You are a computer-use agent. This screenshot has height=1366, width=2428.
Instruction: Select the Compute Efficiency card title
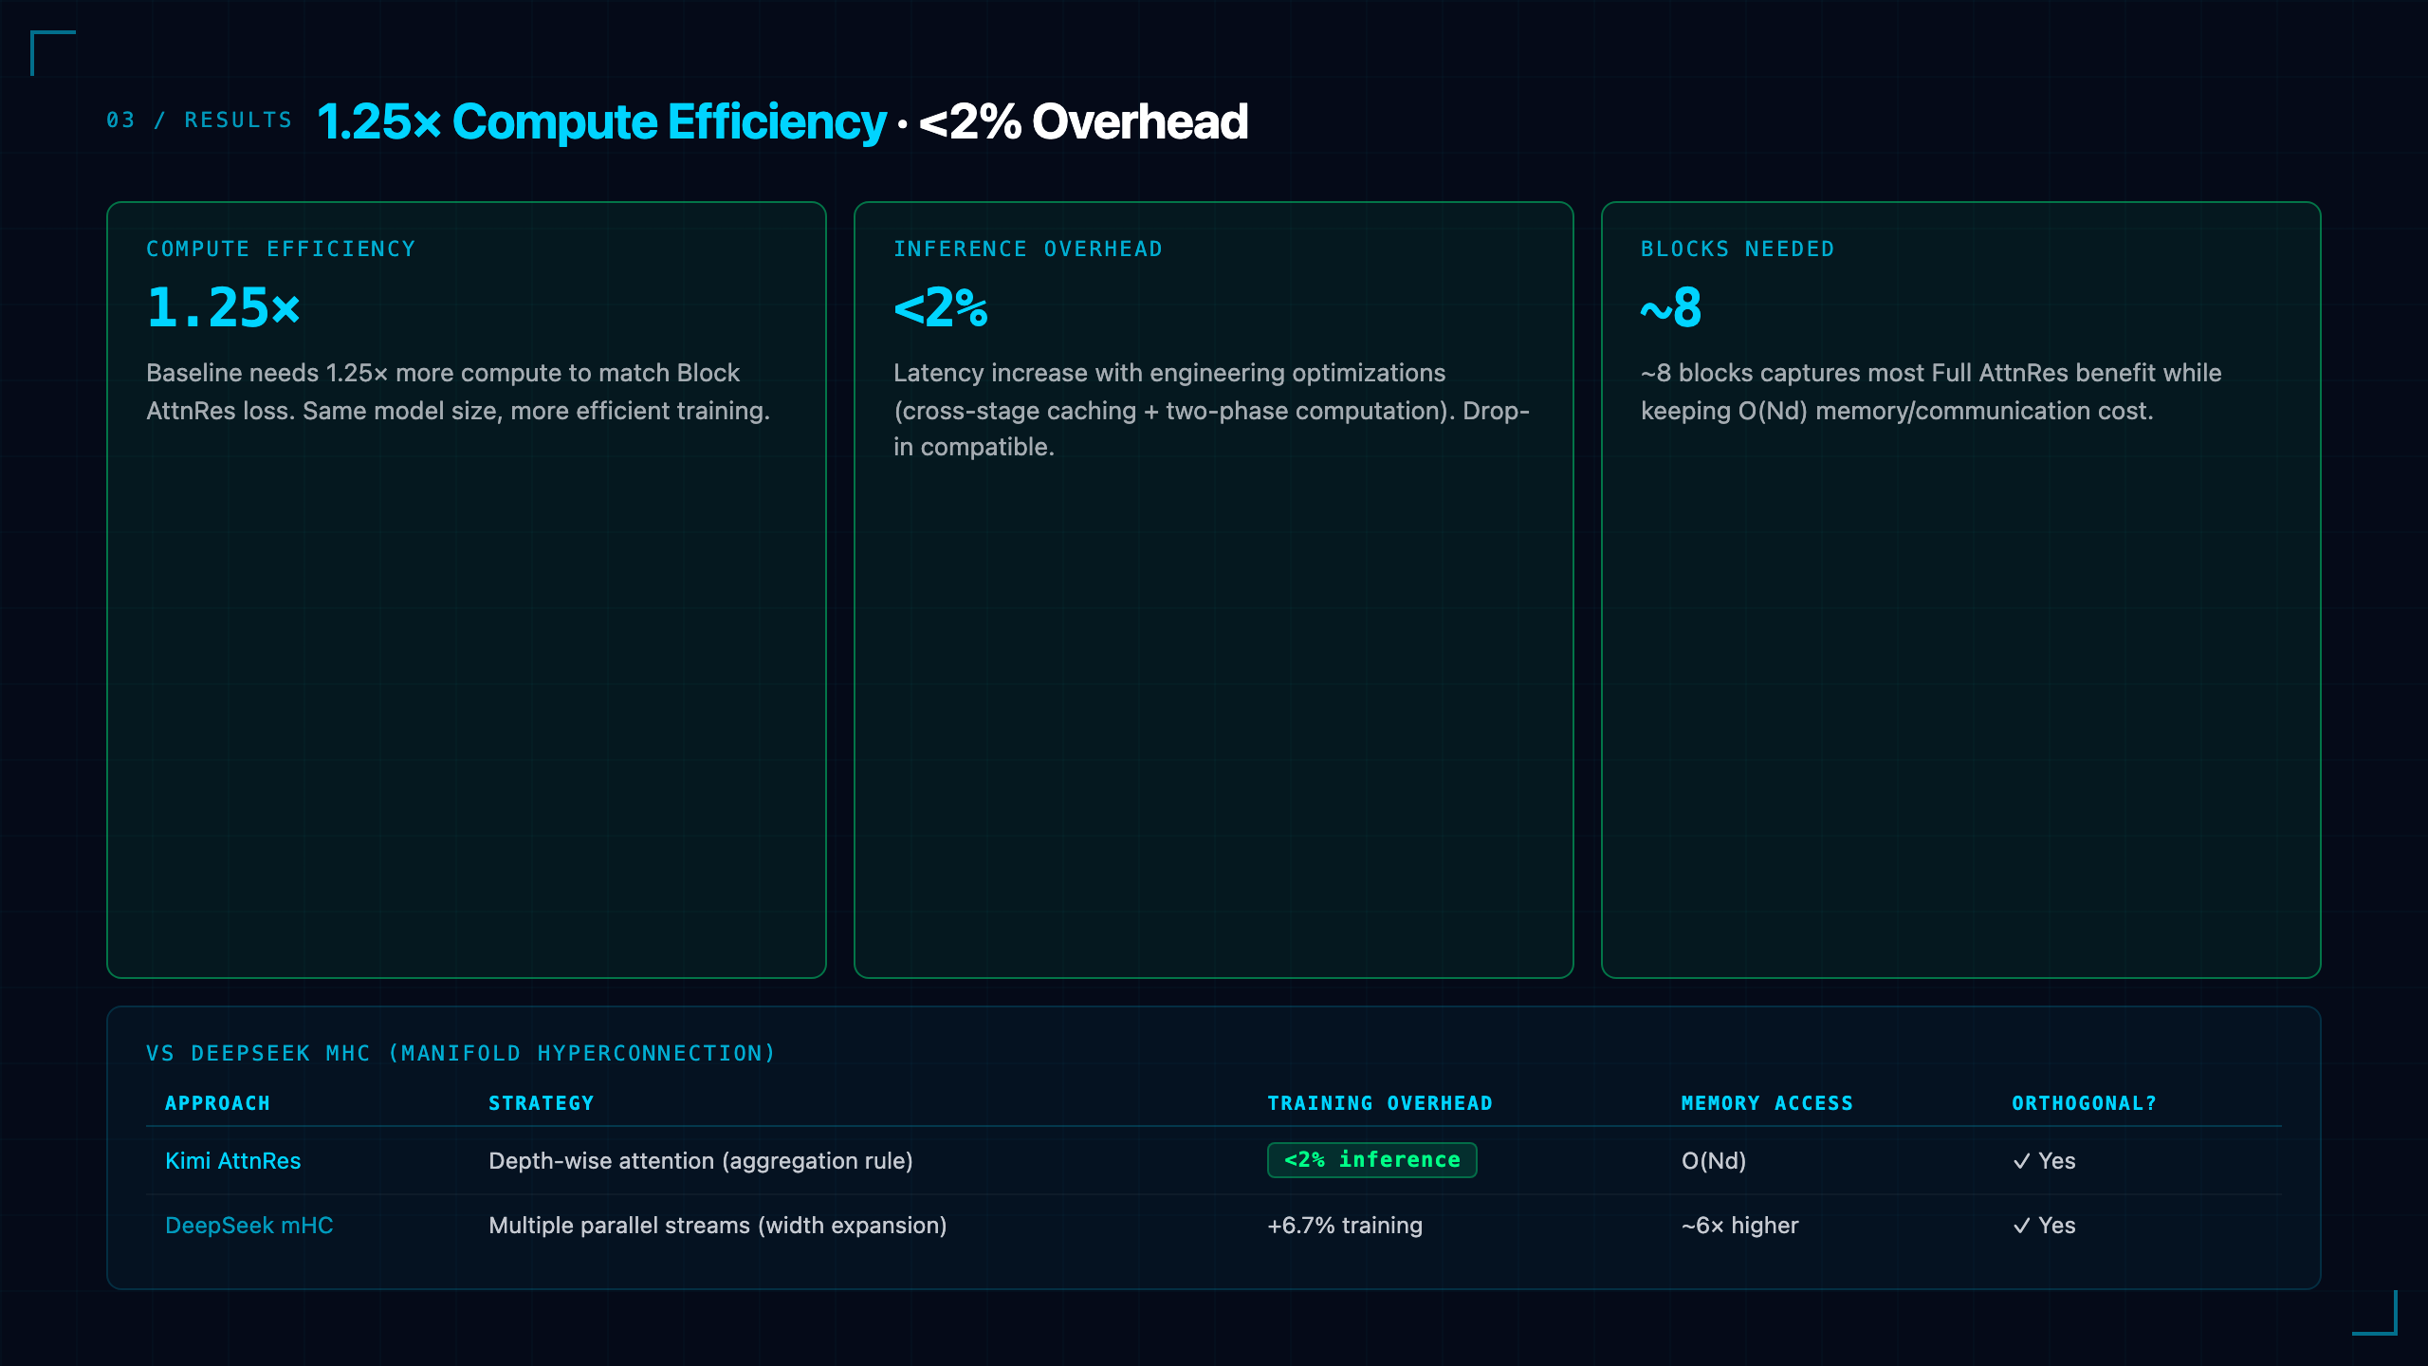(281, 249)
